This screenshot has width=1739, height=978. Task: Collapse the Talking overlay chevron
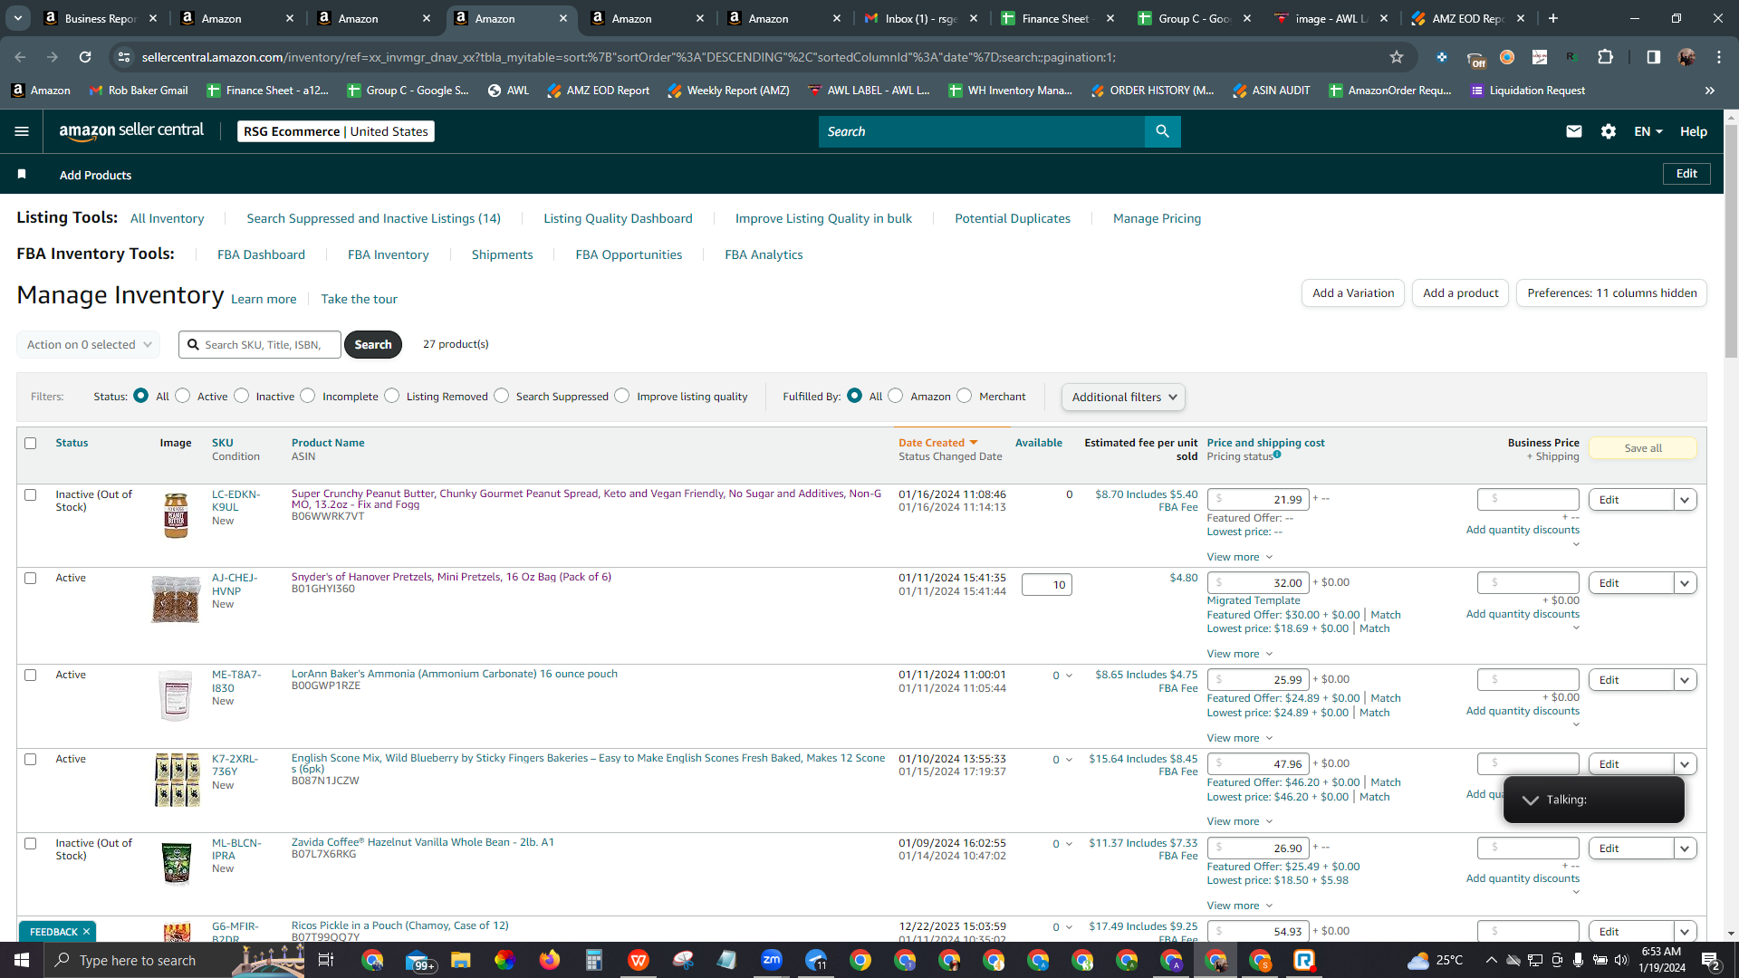[x=1531, y=800]
